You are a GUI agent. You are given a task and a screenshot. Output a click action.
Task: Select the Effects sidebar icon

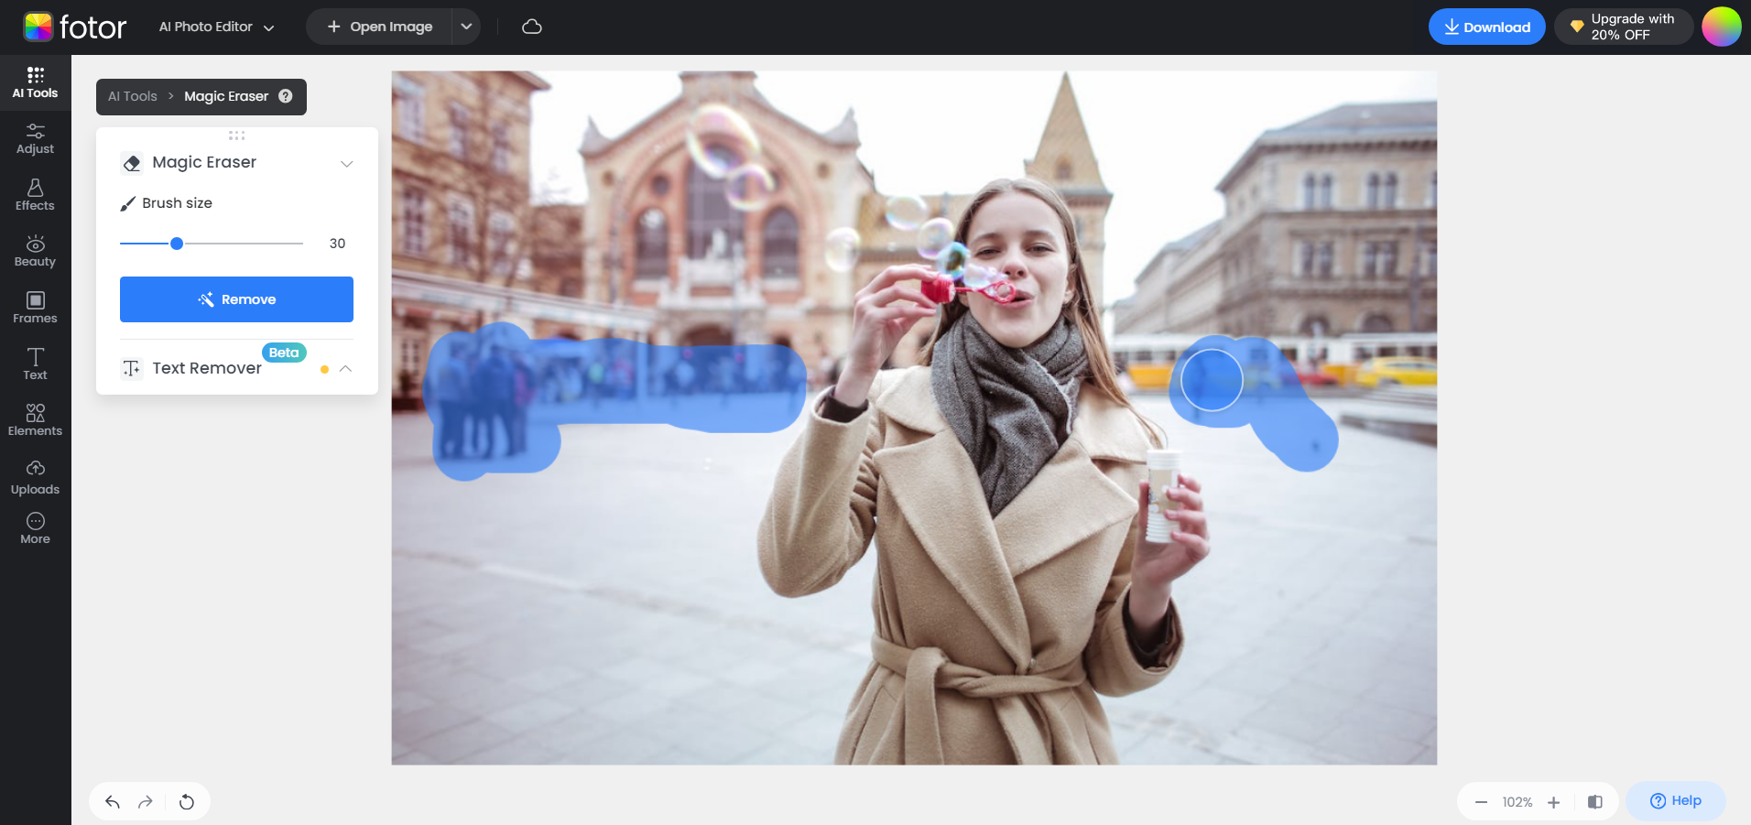35,195
